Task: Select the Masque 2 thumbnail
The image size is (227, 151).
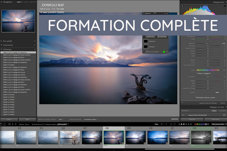Action: coord(146,41)
